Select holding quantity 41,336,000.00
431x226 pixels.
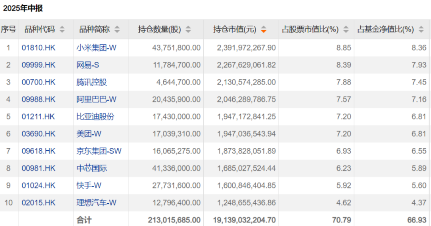[x=176, y=168]
